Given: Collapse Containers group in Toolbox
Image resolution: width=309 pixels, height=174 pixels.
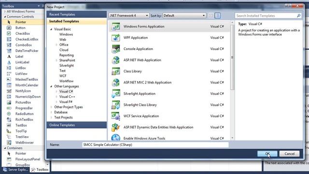Looking at the screenshot, I should pos(5,148).
